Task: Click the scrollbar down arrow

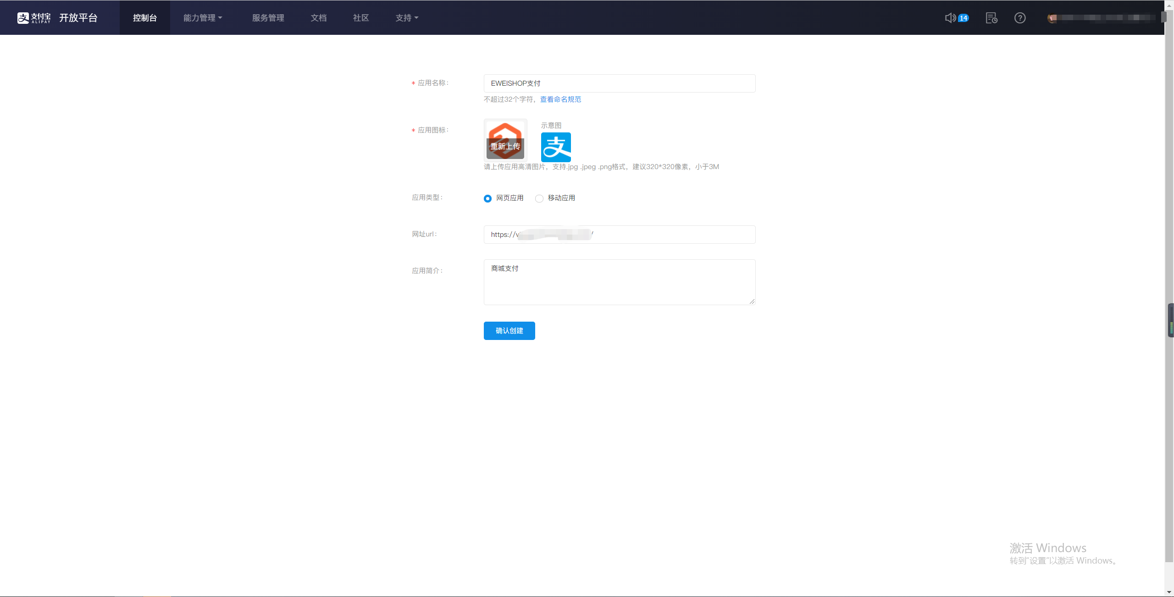Action: (x=1169, y=592)
